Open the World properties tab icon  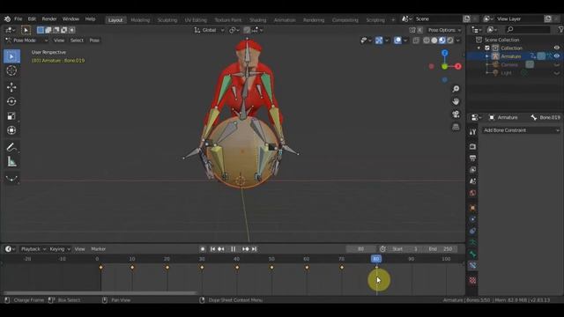(472, 193)
